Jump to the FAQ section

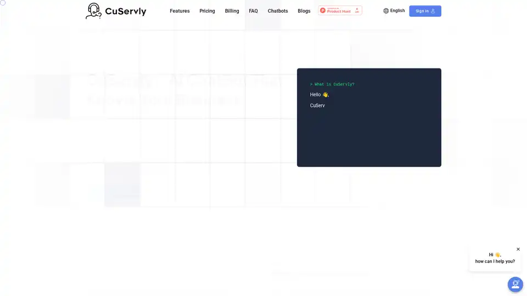click(253, 11)
